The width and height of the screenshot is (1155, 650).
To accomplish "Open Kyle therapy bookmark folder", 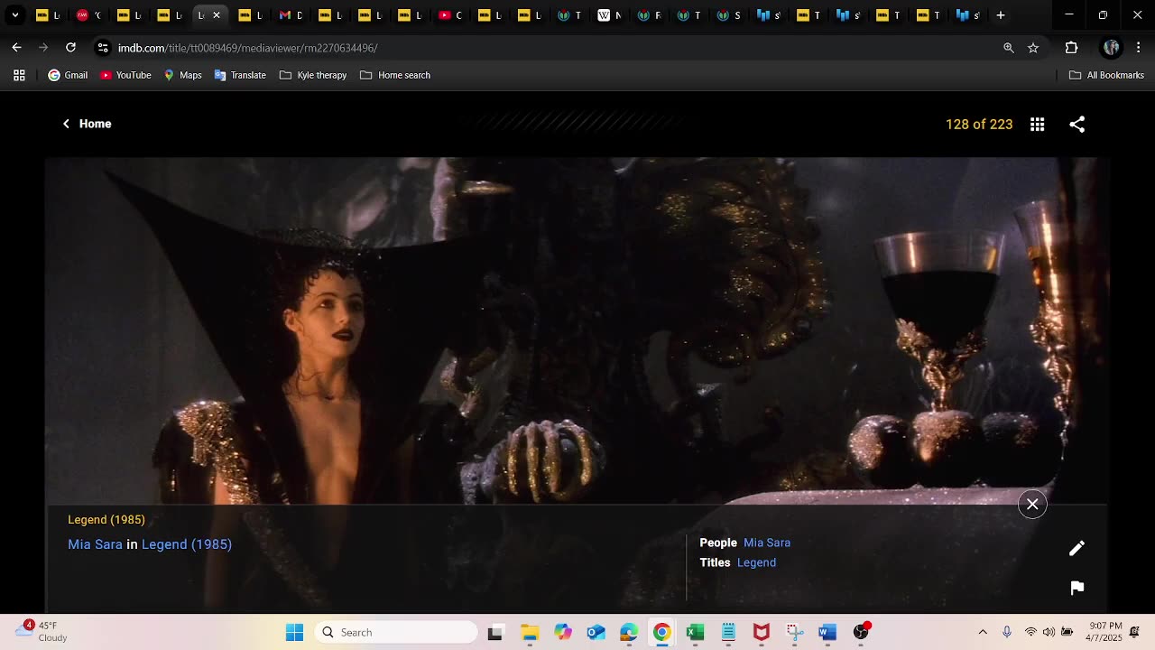I will 313,75.
